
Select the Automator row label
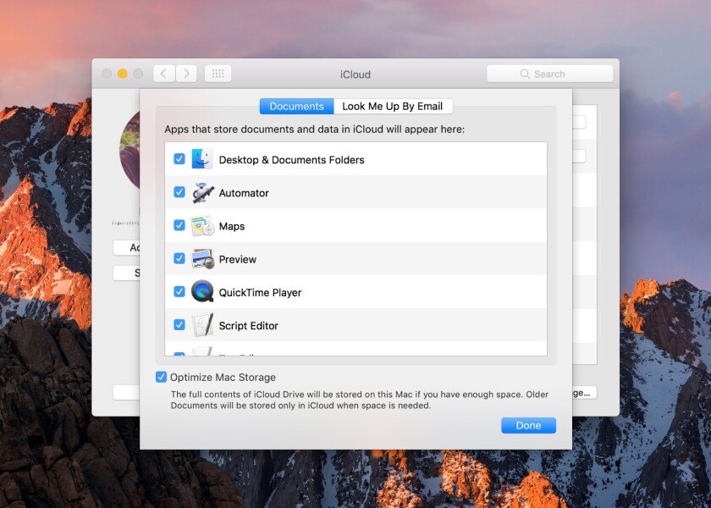(244, 193)
